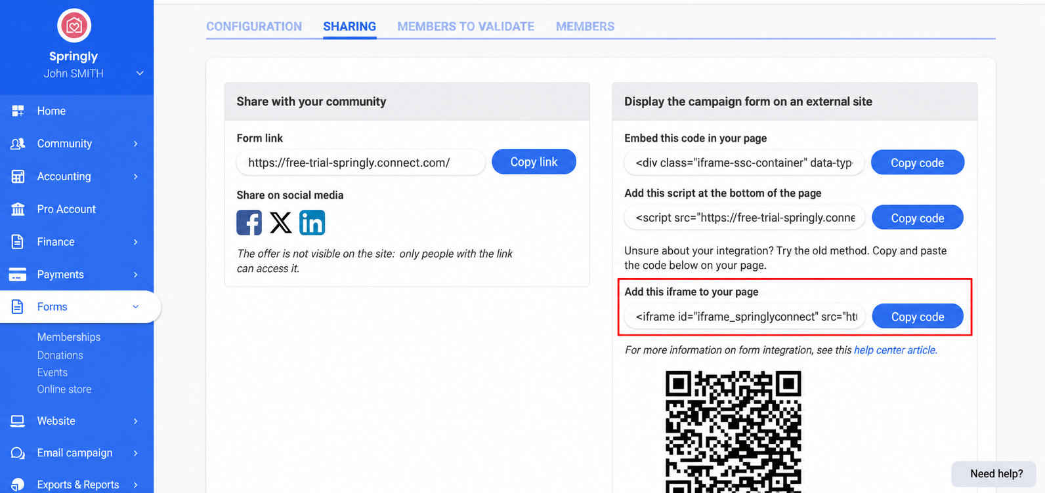Expand the Email campaign submenu chevron
This screenshot has height=493, width=1045.
click(x=136, y=453)
